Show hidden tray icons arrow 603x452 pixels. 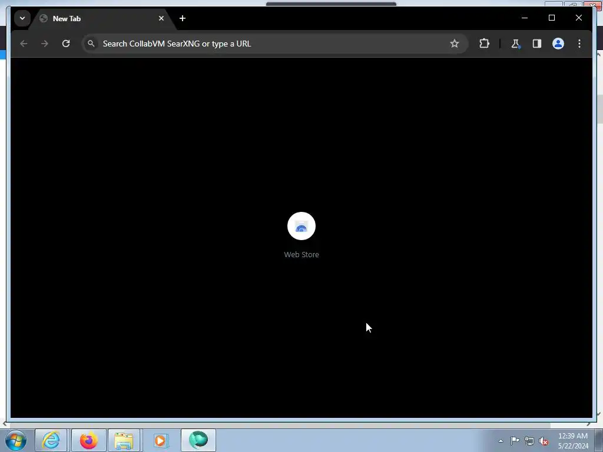(501, 441)
